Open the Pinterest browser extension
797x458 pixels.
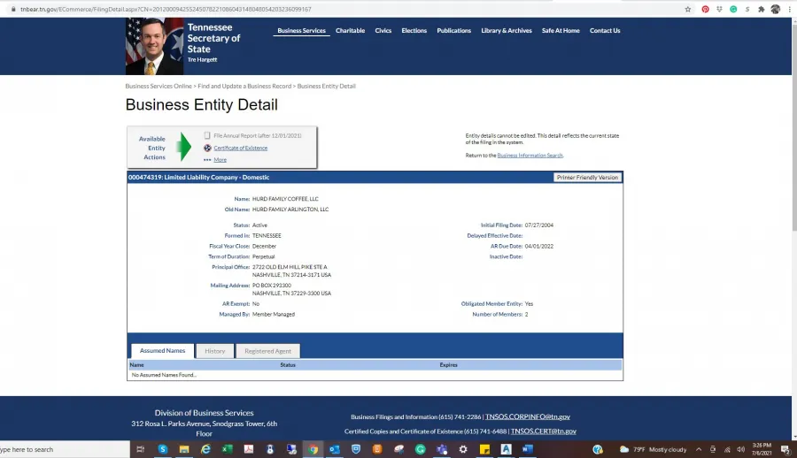tap(705, 9)
